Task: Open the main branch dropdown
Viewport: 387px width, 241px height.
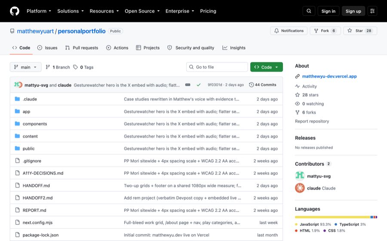Action: pyautogui.click(x=25, y=67)
